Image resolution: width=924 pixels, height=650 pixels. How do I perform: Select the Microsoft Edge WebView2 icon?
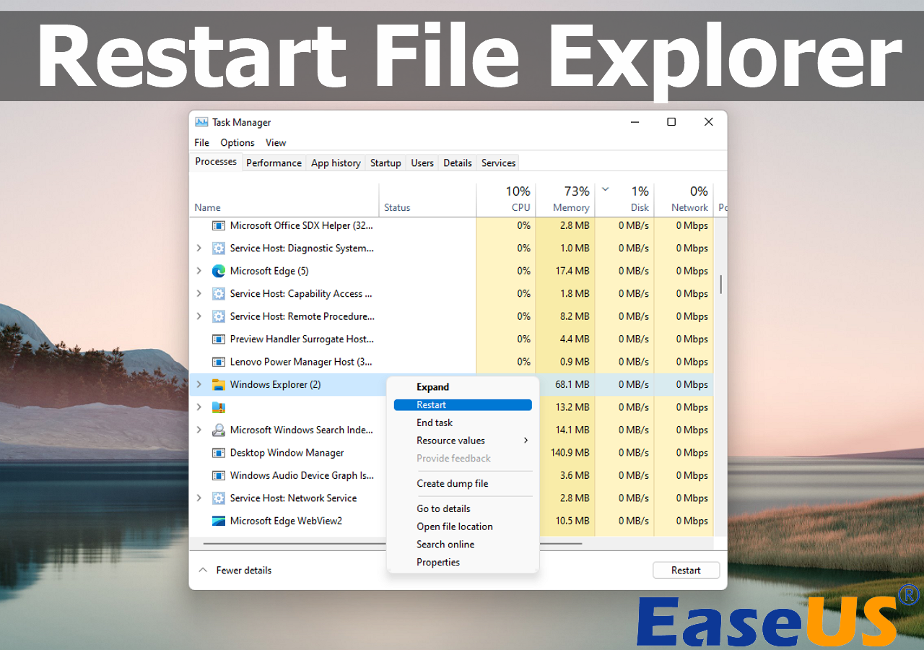tap(219, 521)
